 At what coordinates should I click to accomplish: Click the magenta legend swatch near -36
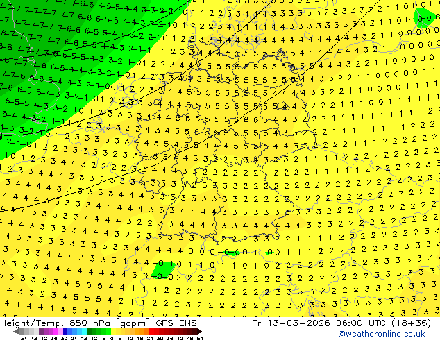click(x=56, y=331)
